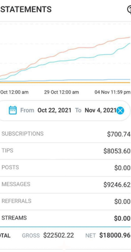
Task: Open the Messages earnings row
Action: tap(65, 185)
